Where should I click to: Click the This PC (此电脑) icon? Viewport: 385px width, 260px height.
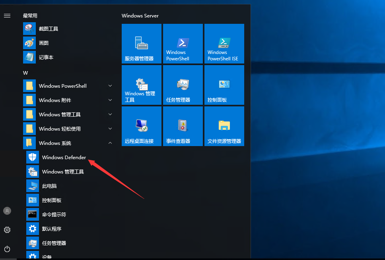pyautogui.click(x=33, y=186)
